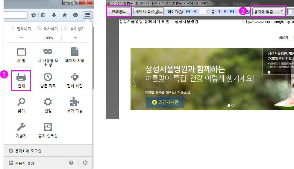Screen dimensions: 294x169
Task: Open the downloads arrow icon
Action: 54,15
